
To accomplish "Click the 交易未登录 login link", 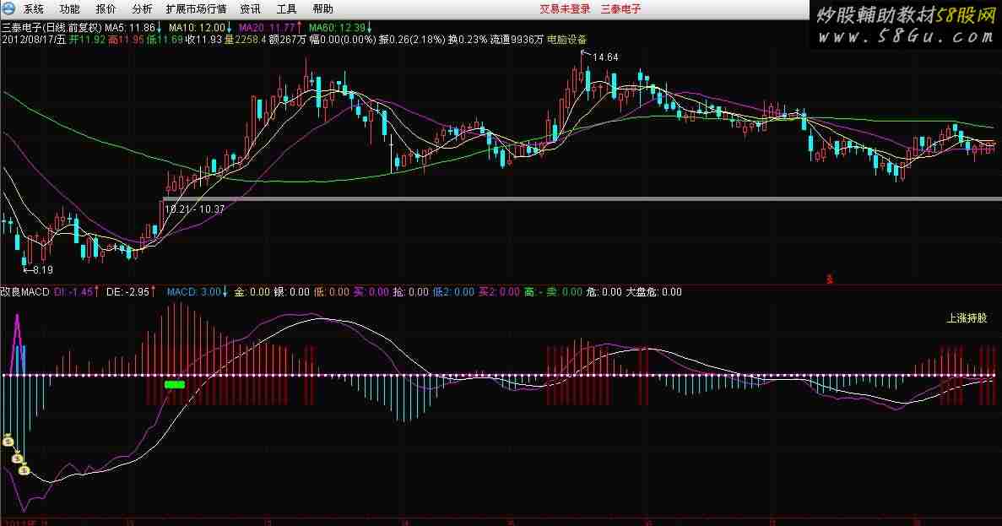I will click(x=565, y=9).
